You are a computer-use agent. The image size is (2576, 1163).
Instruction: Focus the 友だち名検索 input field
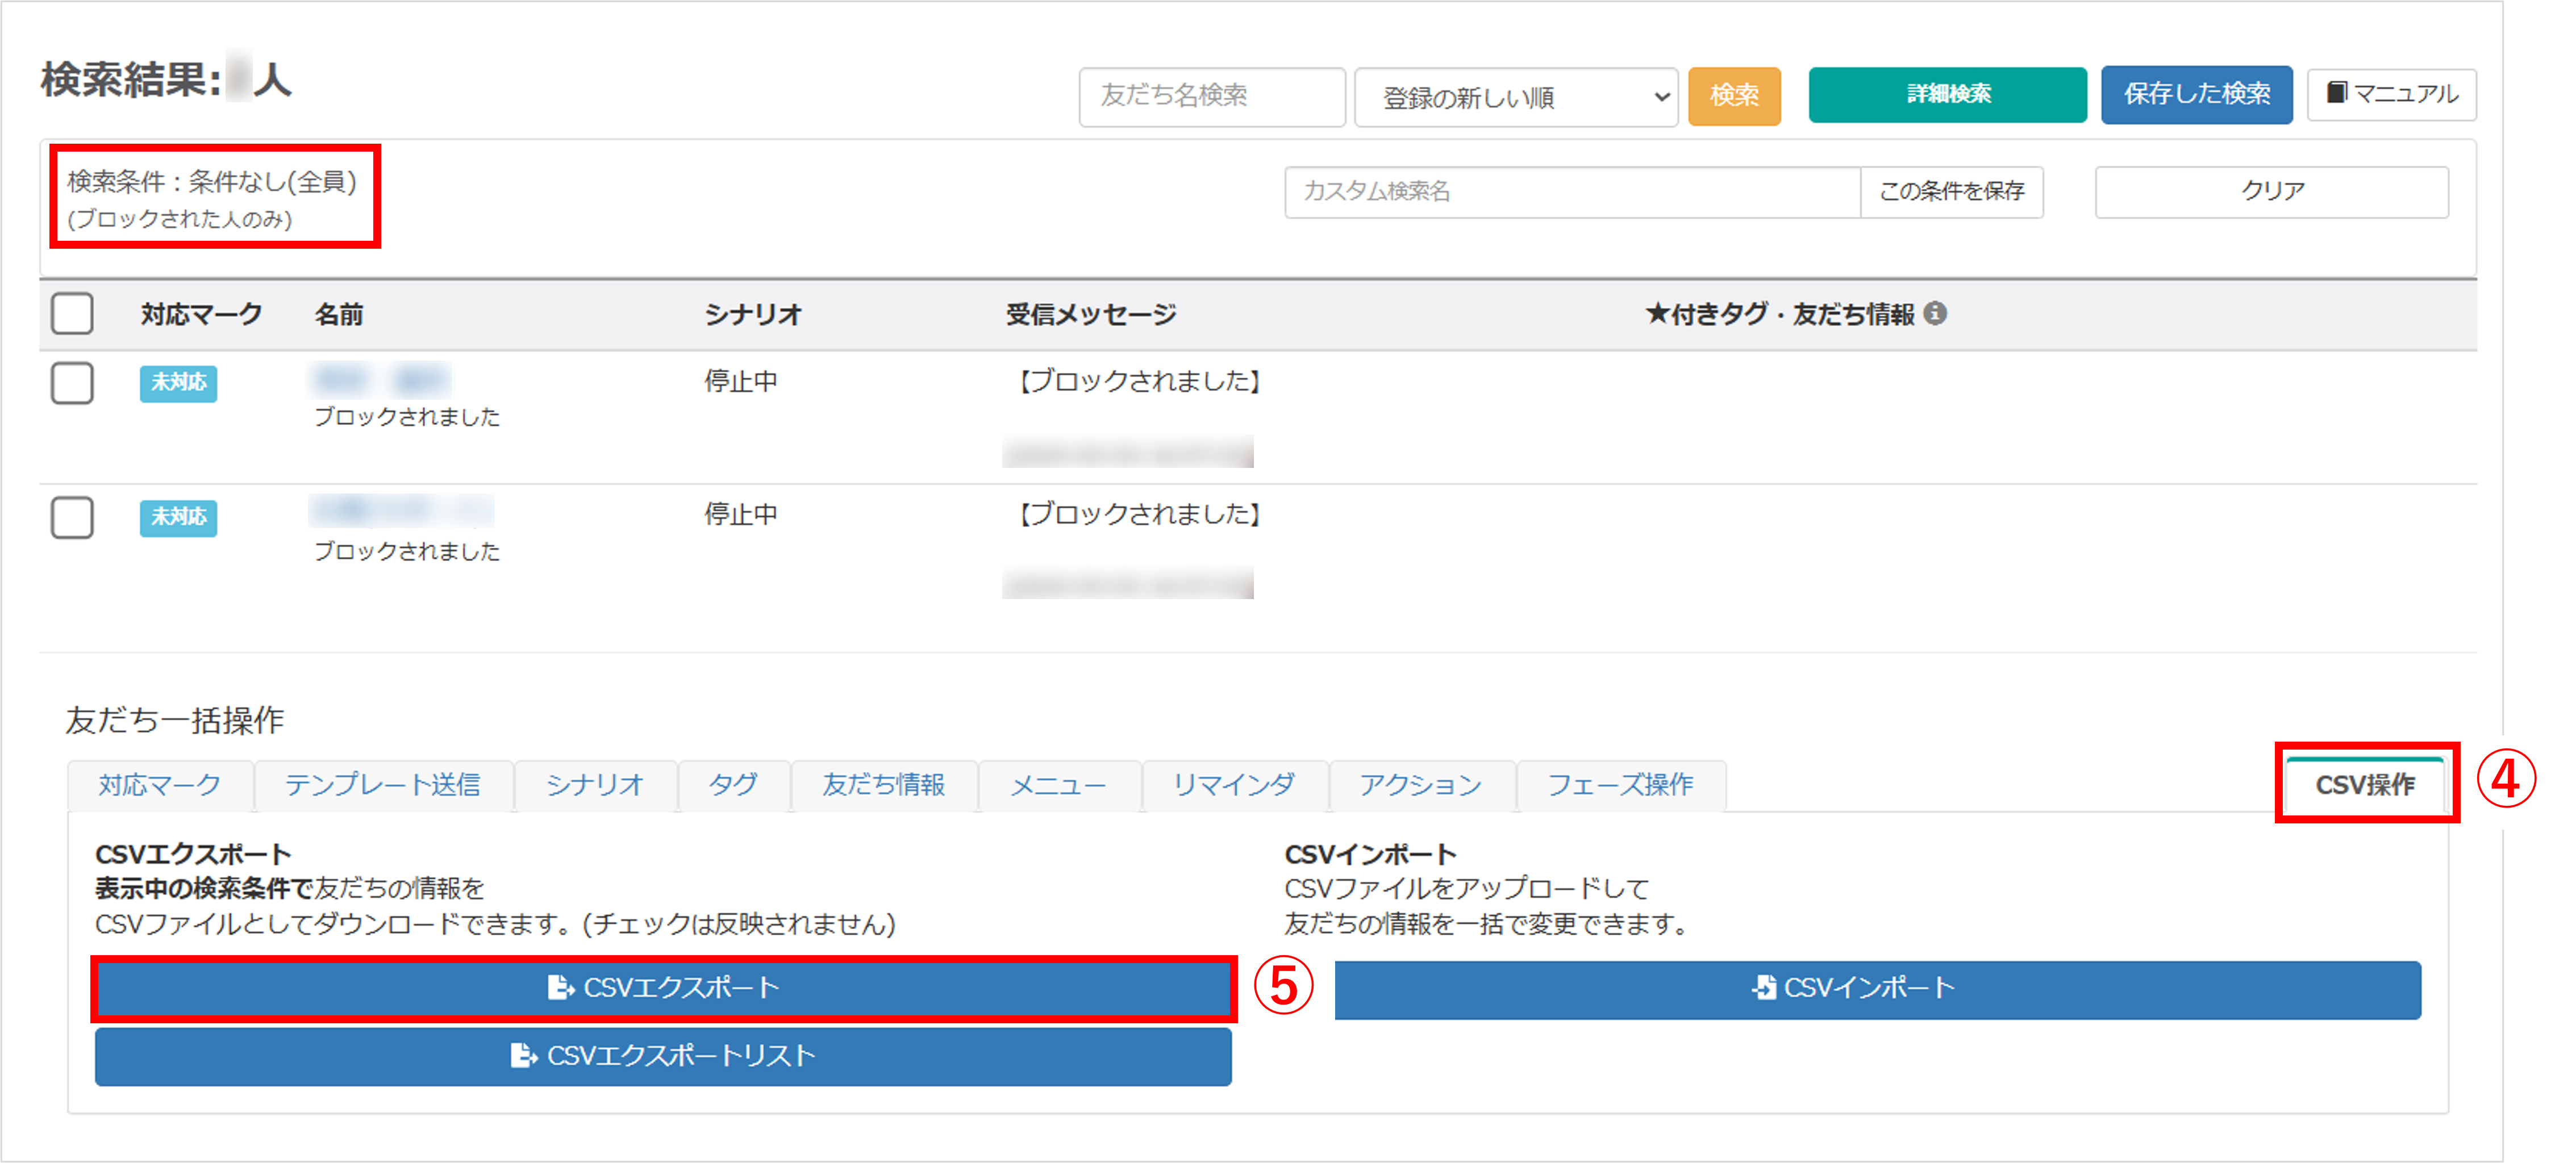point(1211,96)
